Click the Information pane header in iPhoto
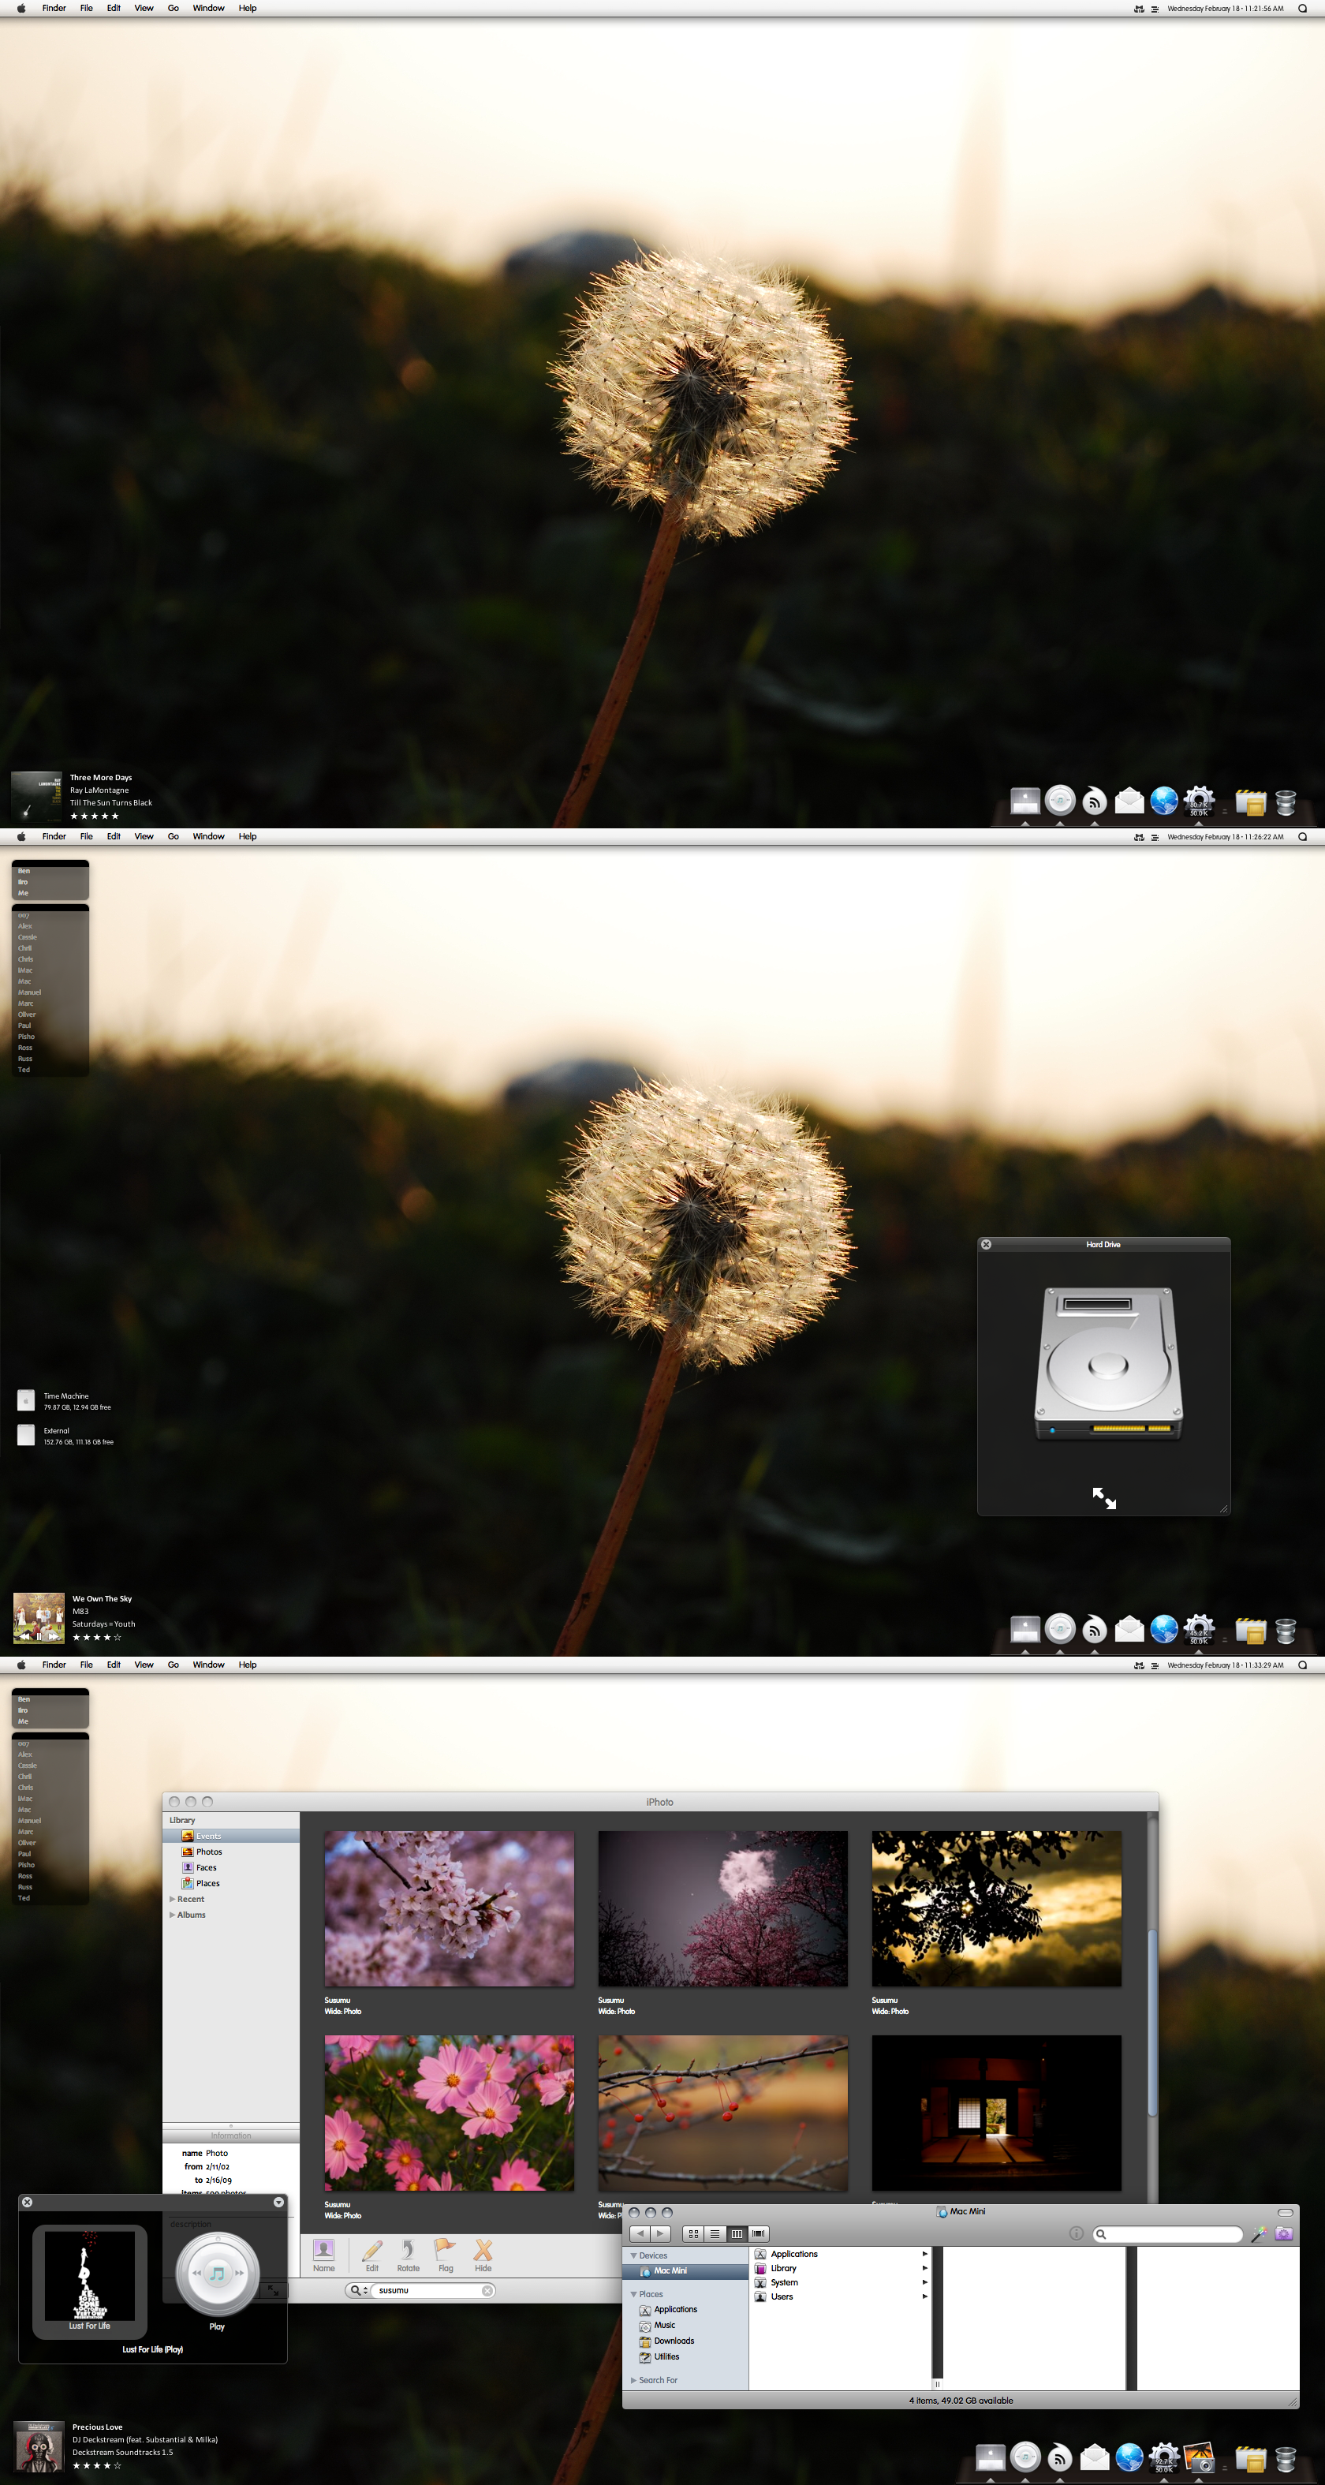This screenshot has height=2485, width=1325. [231, 2136]
